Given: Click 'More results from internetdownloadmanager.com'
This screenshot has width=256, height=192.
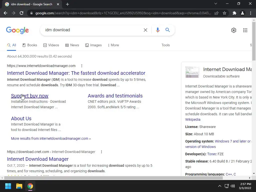Looking at the screenshot, I should [x=51, y=138].
